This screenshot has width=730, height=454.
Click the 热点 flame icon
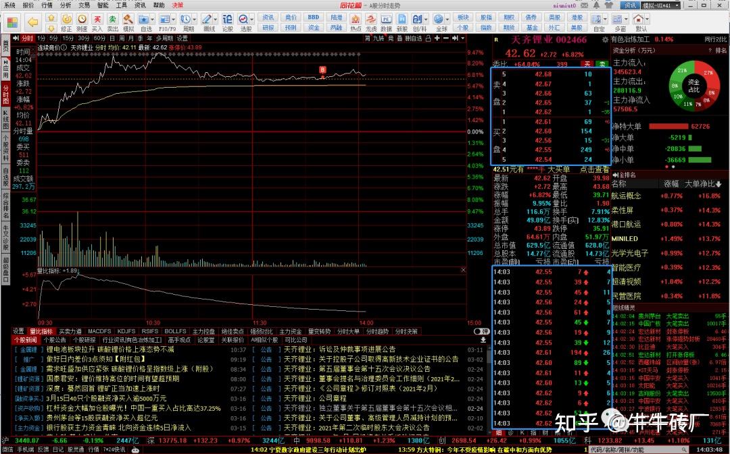coord(356,22)
